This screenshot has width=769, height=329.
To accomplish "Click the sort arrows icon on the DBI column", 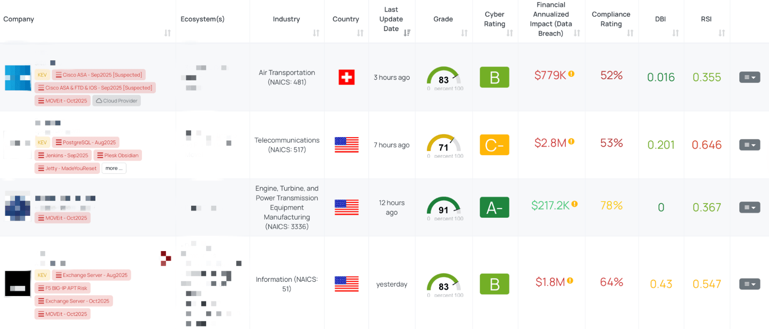I will pyautogui.click(x=676, y=33).
